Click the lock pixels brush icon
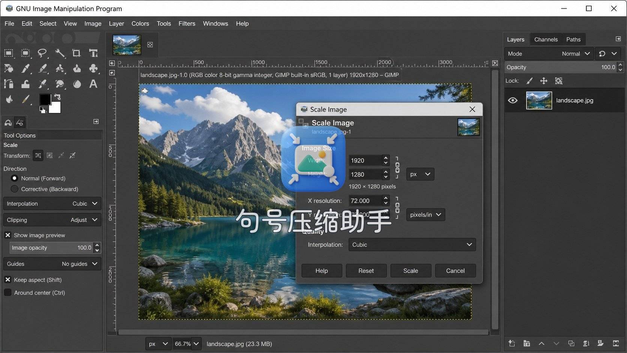Image resolution: width=627 pixels, height=353 pixels. pos(529,81)
